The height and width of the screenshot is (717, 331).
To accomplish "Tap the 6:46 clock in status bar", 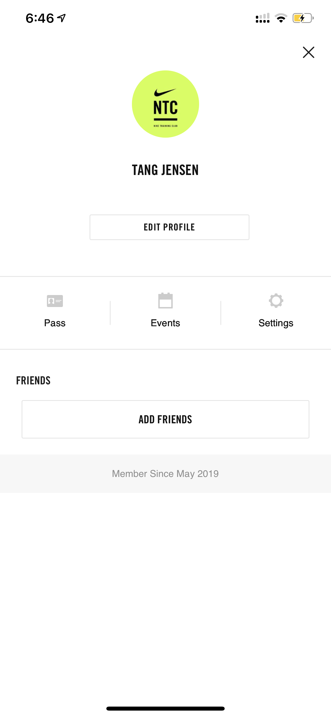I will [x=40, y=18].
